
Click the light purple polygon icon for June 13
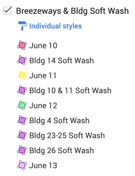(22, 165)
